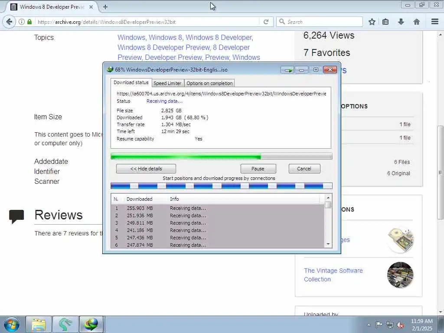This screenshot has height=333, width=444.
Task: Click the download URL text in IDM
Action: [x=222, y=94]
